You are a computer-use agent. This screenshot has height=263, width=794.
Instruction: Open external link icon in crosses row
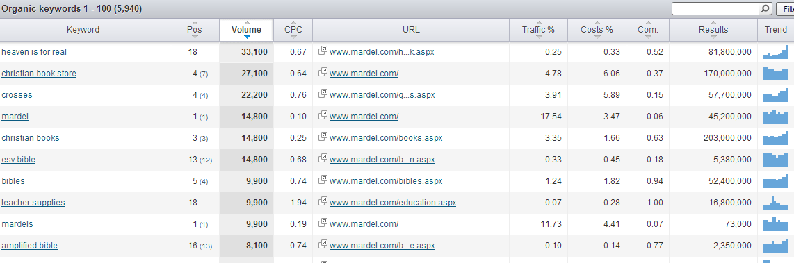(322, 94)
